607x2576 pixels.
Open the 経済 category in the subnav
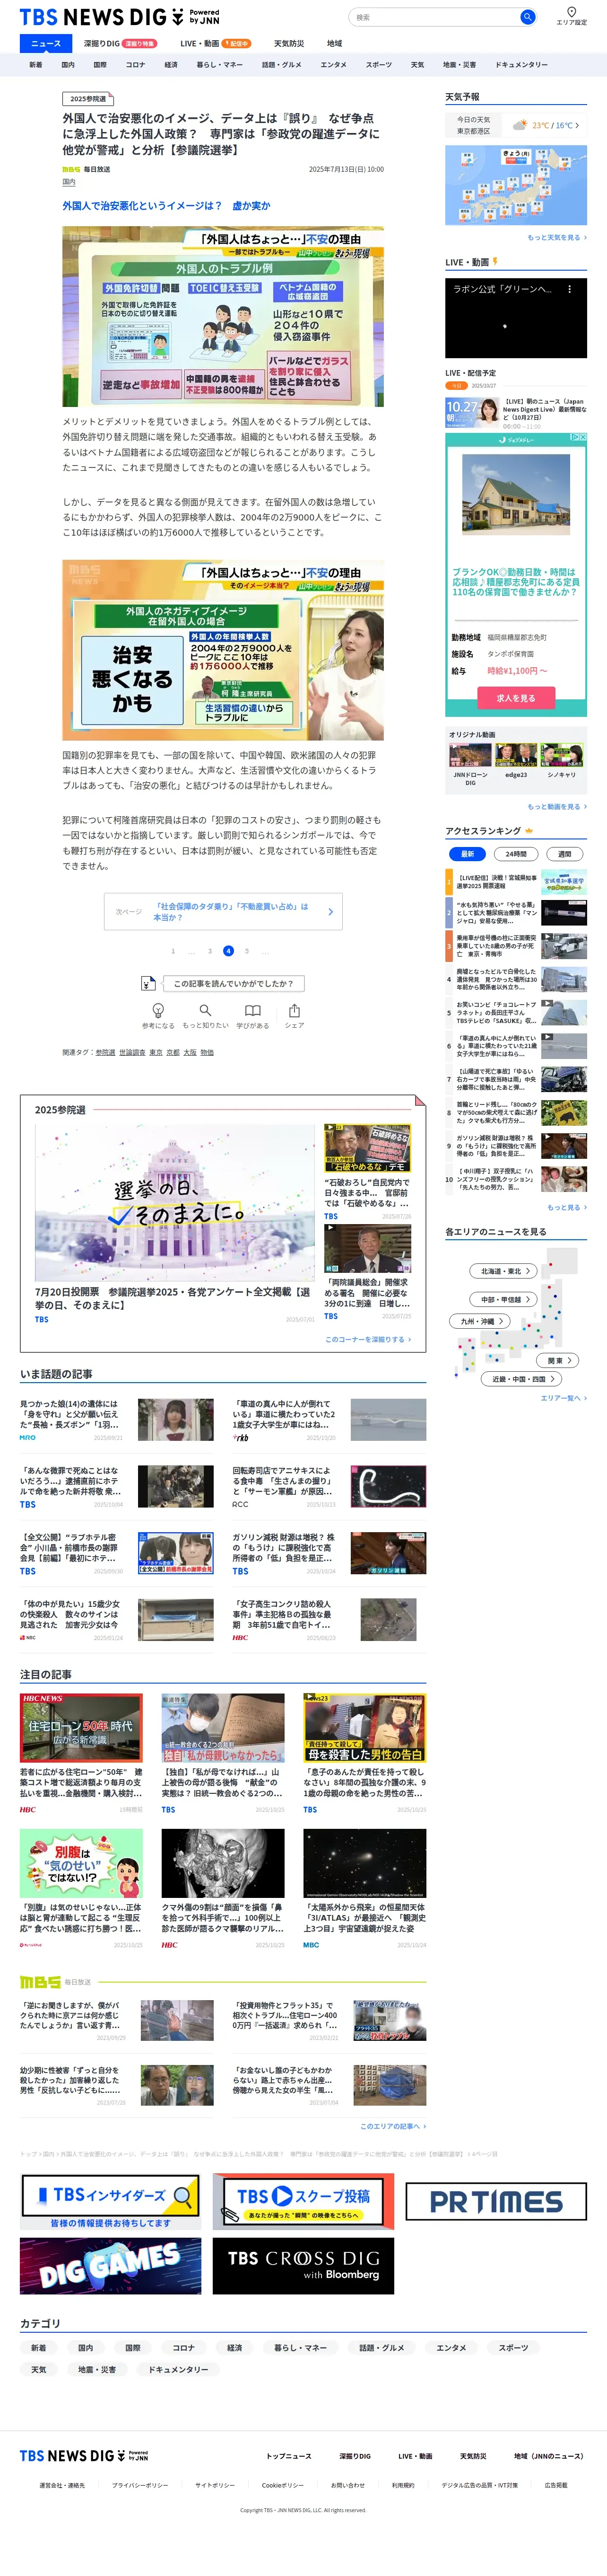pyautogui.click(x=171, y=65)
